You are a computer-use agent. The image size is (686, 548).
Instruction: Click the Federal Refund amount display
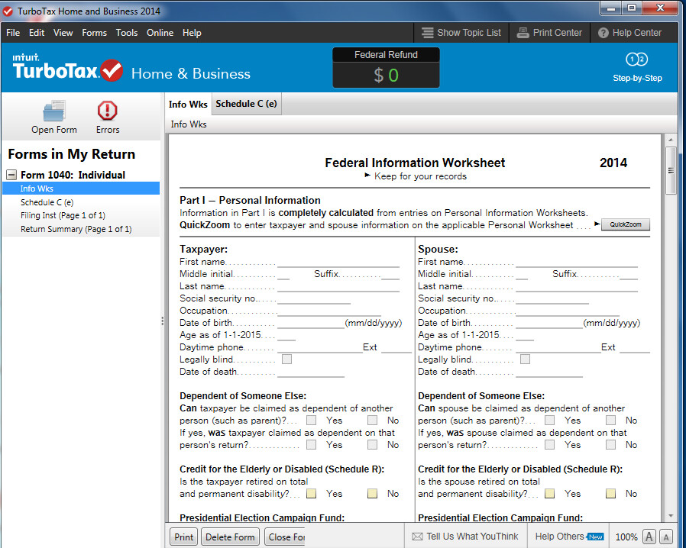click(x=386, y=75)
